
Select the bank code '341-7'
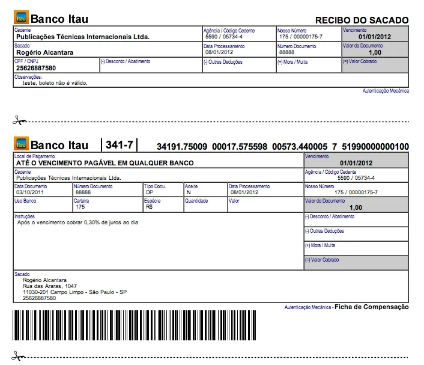point(120,145)
